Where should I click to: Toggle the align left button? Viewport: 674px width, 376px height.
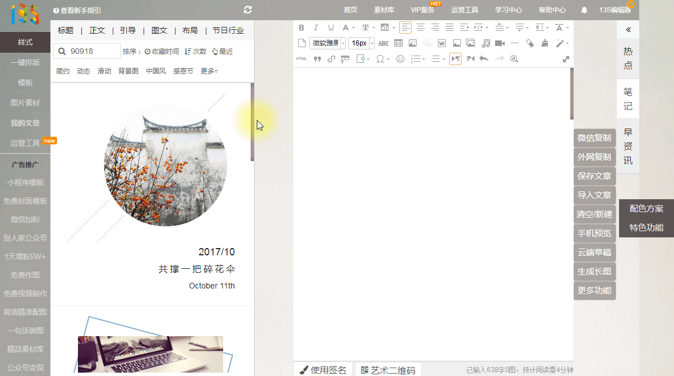(x=405, y=27)
